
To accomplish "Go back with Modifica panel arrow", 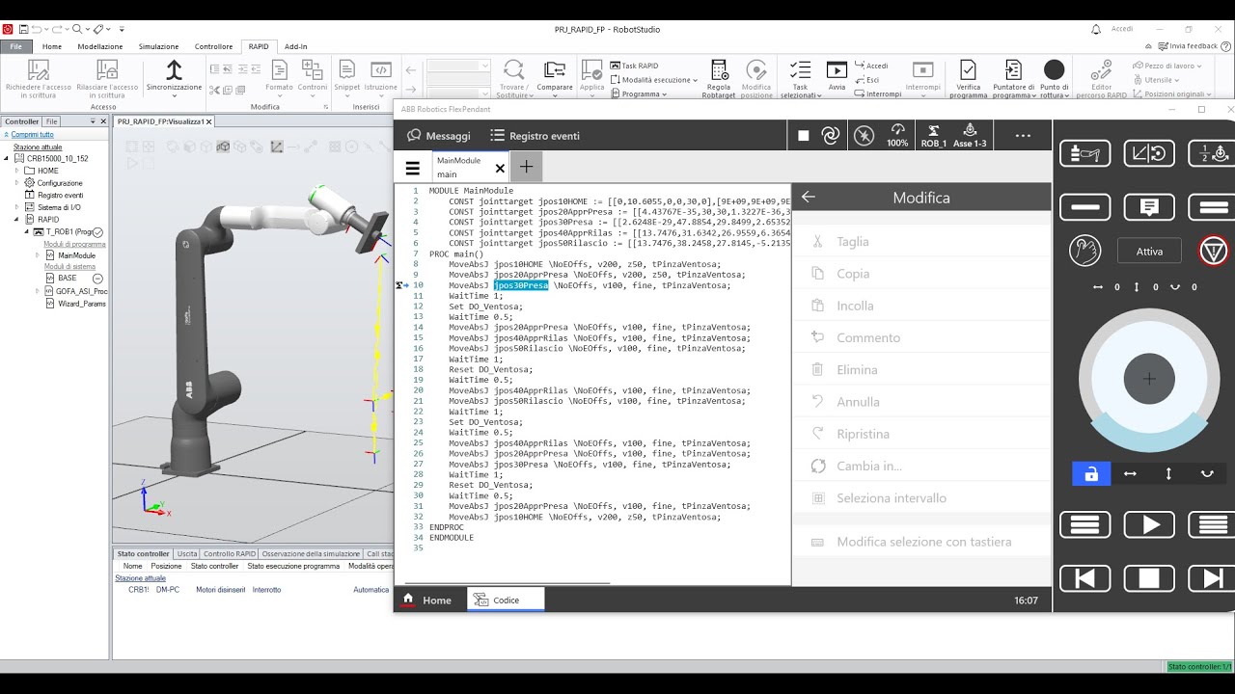I will [809, 197].
